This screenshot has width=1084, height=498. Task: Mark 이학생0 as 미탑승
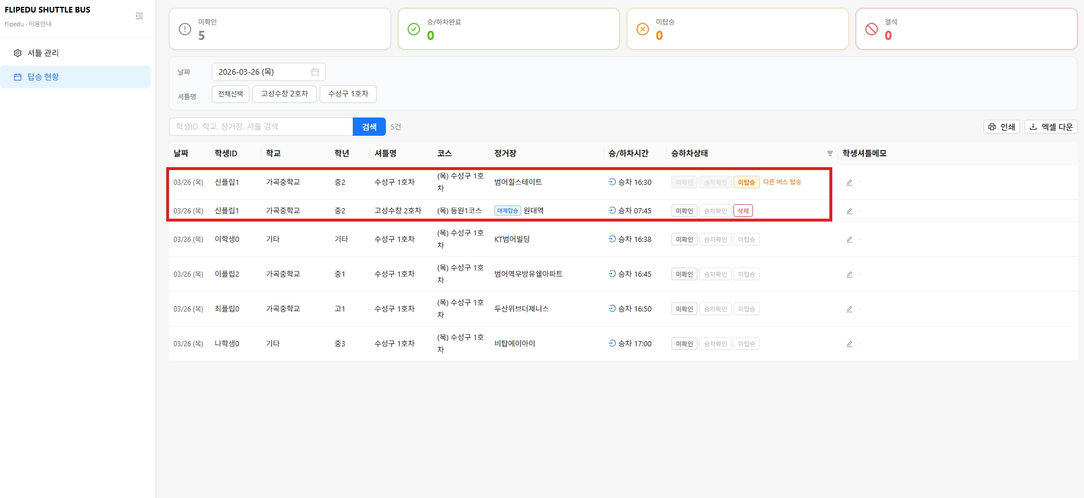[747, 240]
